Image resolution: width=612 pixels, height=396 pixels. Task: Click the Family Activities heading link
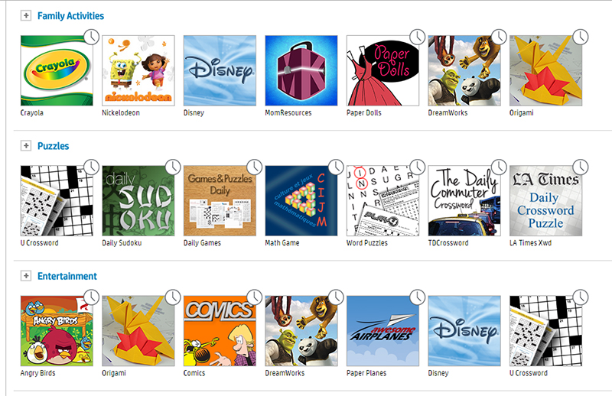tap(70, 16)
